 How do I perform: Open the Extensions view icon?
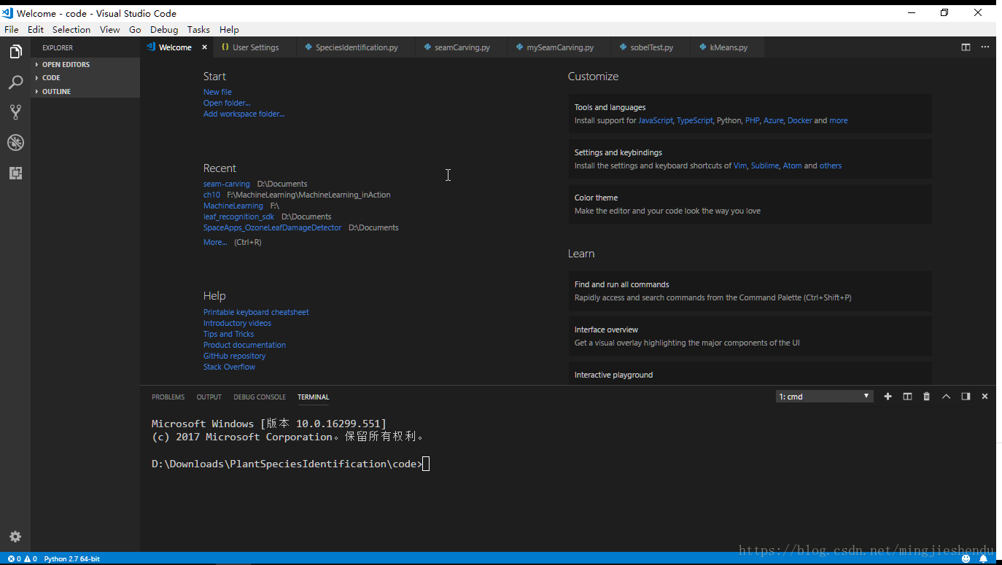15,173
